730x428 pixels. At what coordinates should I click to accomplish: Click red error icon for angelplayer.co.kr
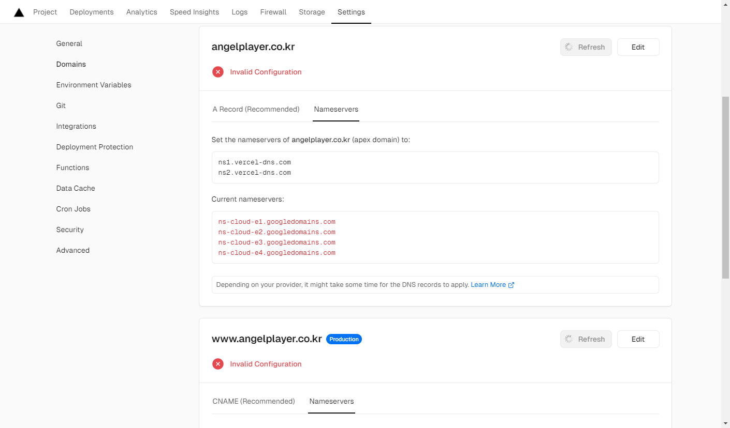click(x=218, y=72)
